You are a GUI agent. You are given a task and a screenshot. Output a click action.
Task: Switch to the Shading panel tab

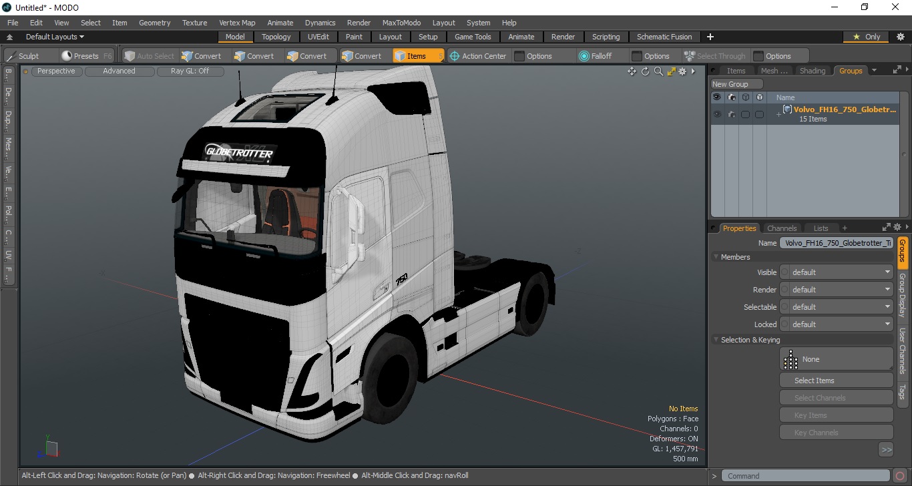813,71
